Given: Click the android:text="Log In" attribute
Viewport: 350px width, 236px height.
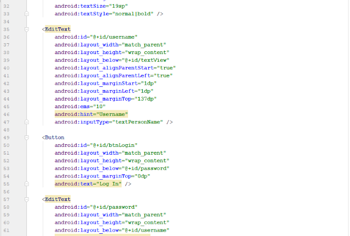Looking at the screenshot, I should pos(88,184).
